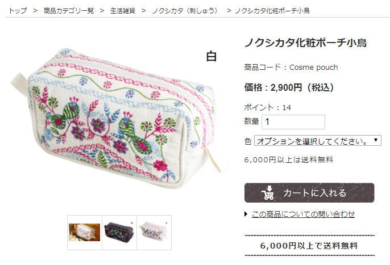Navigate to 生活雑貨 breadcrumb category
The height and width of the screenshot is (265, 390).
click(123, 11)
